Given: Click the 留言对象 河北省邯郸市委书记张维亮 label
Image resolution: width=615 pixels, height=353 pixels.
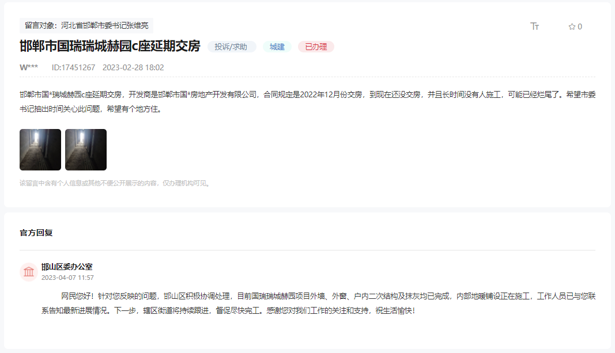Looking at the screenshot, I should coord(86,25).
